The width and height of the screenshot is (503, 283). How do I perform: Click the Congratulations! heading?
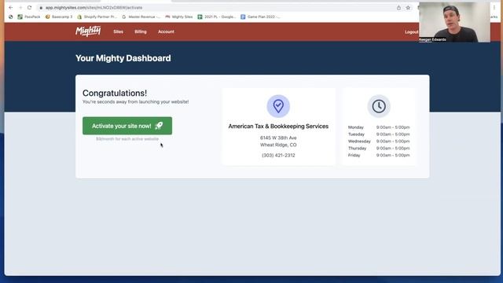115,93
